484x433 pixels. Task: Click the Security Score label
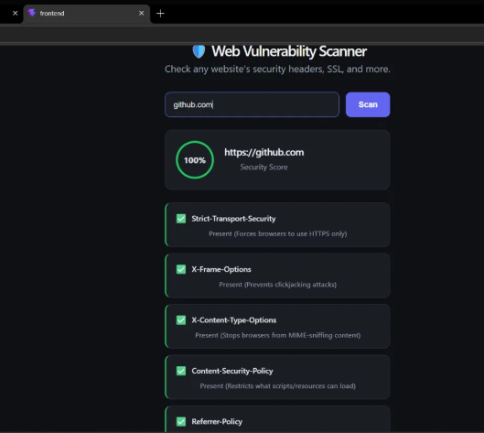pos(264,168)
